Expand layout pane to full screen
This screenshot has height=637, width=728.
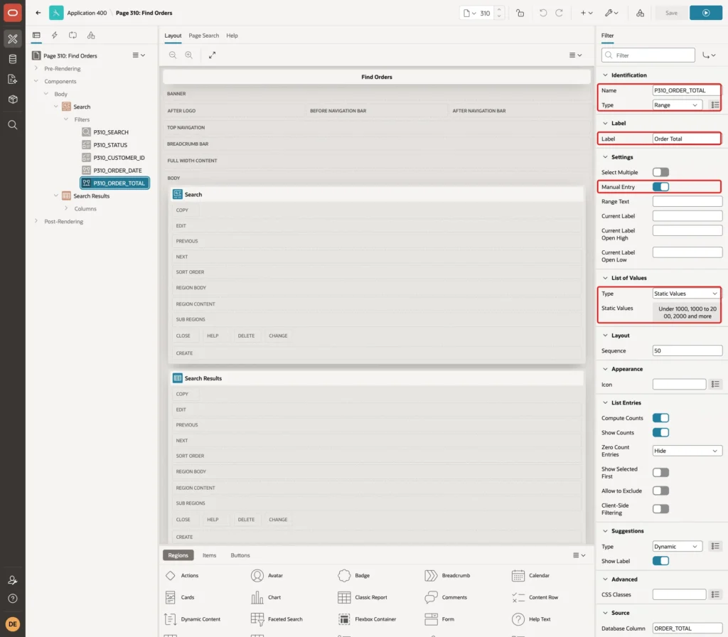click(x=212, y=55)
